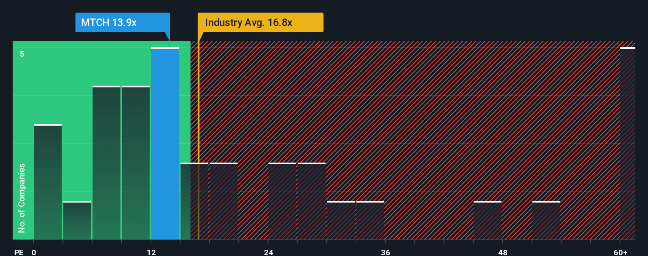
Task: Select the blue highlighted MTCH histogram bar
Action: coord(165,143)
